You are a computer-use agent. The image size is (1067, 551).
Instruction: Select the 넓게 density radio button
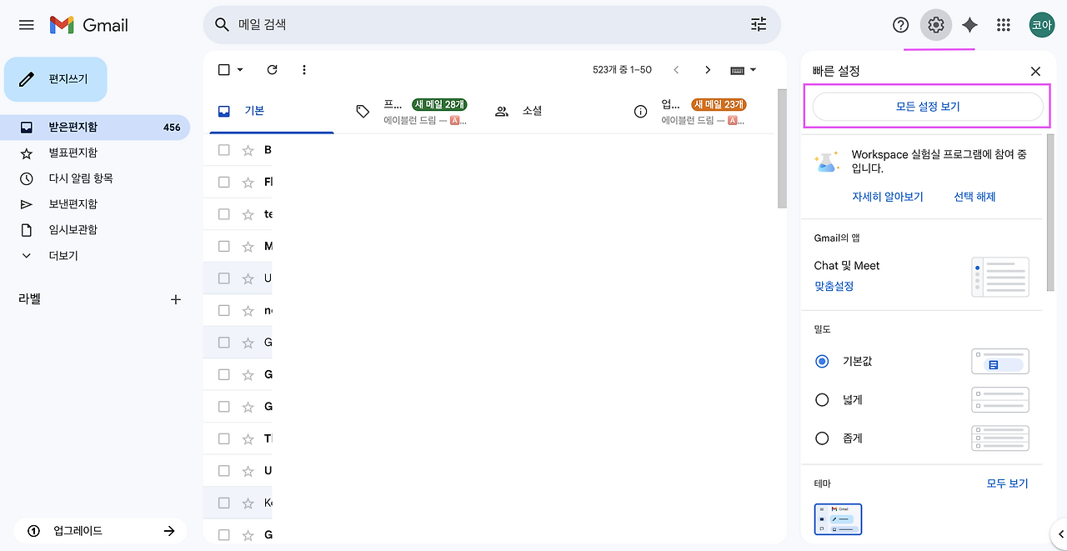(x=821, y=399)
